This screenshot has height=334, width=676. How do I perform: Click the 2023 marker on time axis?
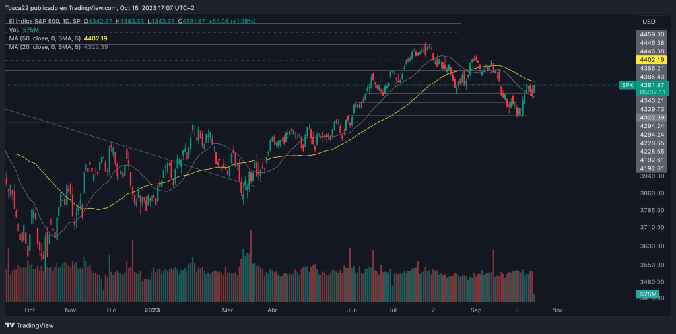tap(152, 309)
